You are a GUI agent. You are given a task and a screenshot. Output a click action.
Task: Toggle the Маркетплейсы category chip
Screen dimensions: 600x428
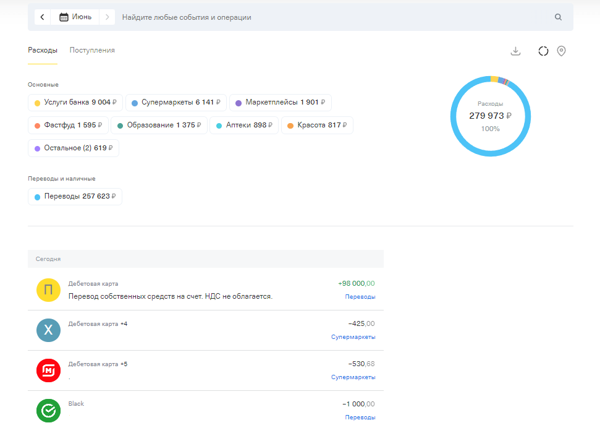280,103
